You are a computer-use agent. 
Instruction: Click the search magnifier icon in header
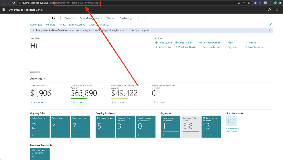tap(269, 9)
